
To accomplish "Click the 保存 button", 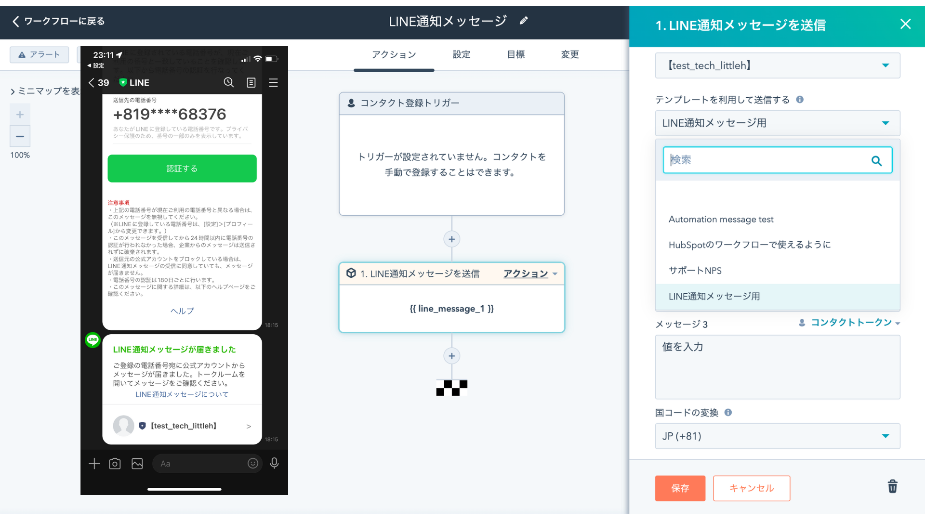I will click(680, 488).
